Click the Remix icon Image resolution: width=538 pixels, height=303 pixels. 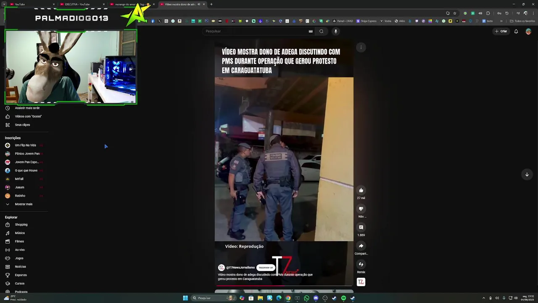pyautogui.click(x=361, y=264)
